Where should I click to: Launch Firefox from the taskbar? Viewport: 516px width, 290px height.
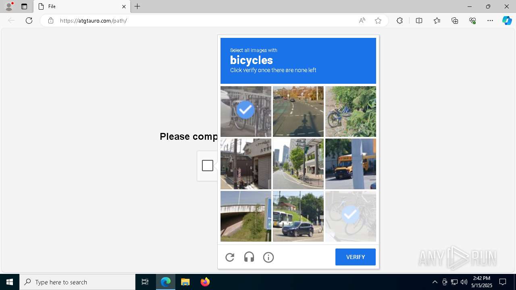point(205,282)
